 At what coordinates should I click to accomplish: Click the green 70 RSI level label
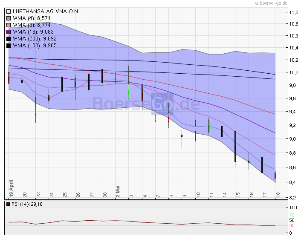click(x=292, y=215)
